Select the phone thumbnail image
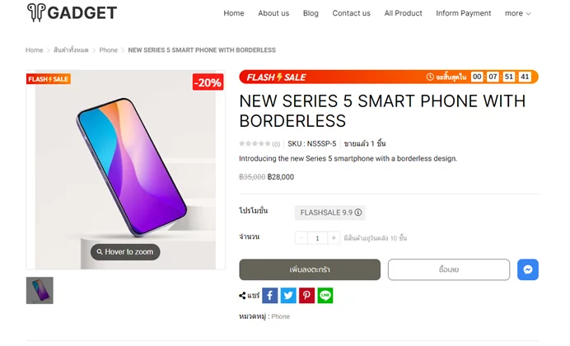 (x=40, y=290)
